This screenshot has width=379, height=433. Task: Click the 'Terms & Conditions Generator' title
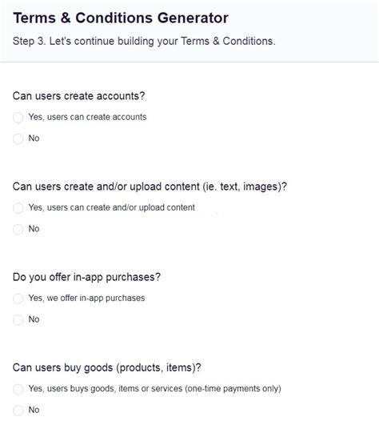click(121, 18)
